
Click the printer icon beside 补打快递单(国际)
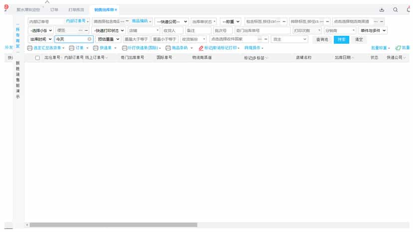[125, 48]
